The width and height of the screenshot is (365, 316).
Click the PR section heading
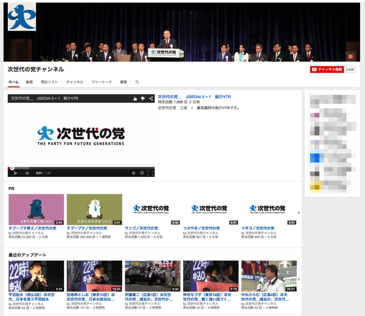click(12, 188)
